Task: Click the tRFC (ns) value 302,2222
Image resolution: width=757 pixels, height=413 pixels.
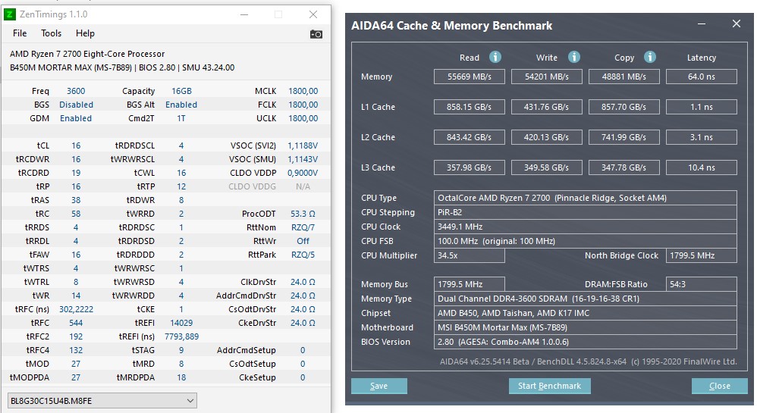Action: (77, 309)
